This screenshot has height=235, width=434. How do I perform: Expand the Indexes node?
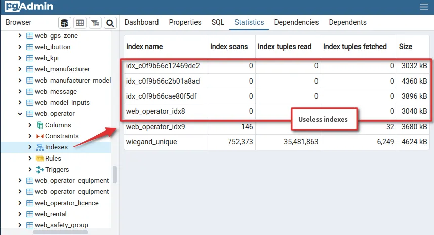click(30, 147)
